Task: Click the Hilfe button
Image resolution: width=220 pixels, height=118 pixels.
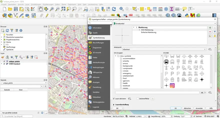Action: pyautogui.click(x=211, y=108)
